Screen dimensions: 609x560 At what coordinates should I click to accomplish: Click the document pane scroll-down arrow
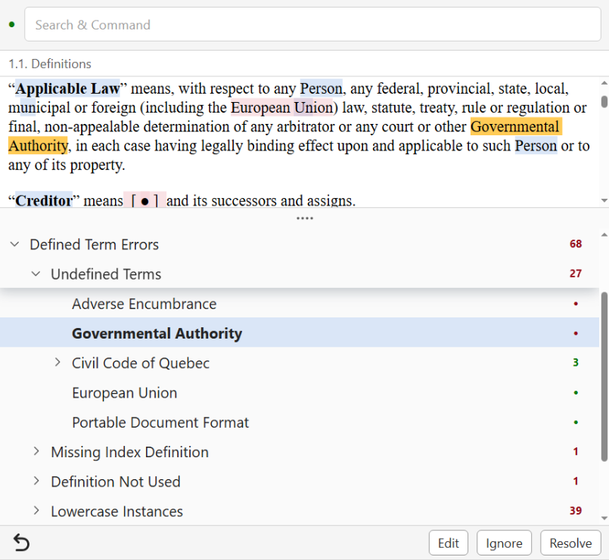coord(604,200)
